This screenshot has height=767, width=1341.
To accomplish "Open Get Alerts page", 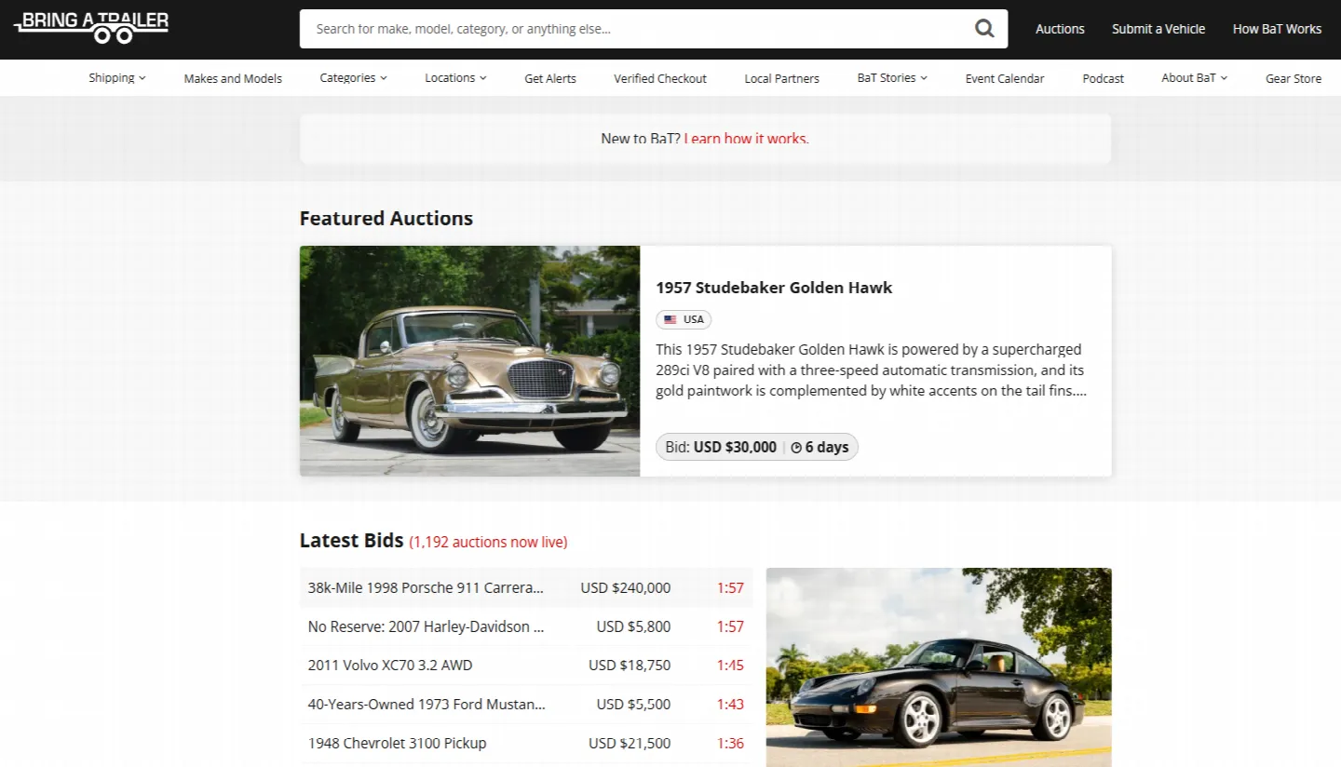I will (x=550, y=78).
